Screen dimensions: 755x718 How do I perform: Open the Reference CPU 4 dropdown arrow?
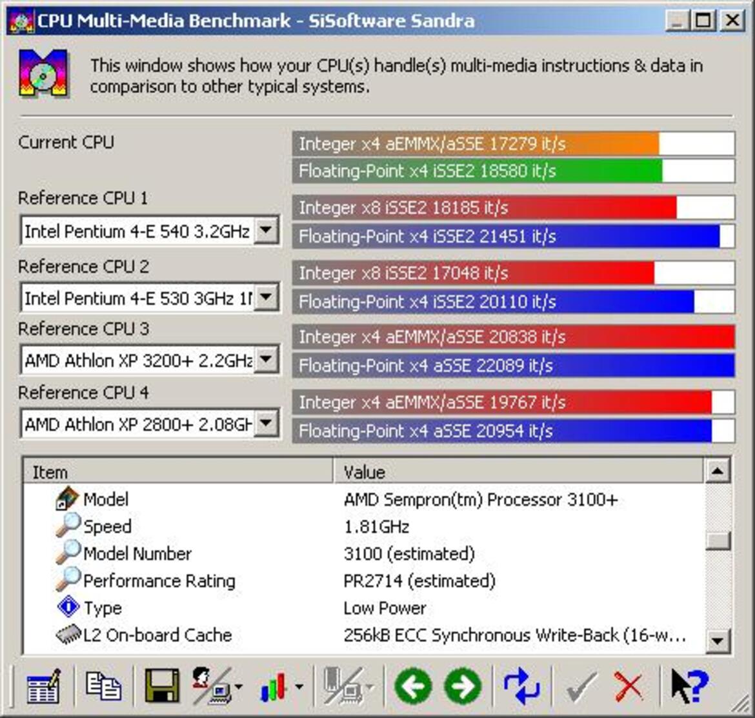(266, 423)
